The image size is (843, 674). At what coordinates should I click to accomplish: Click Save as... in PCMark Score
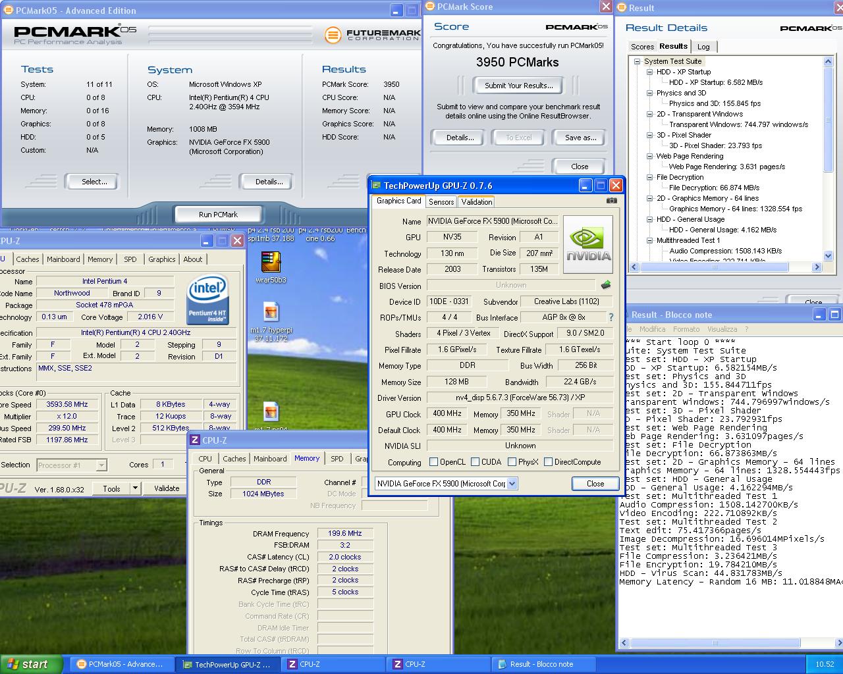(580, 138)
